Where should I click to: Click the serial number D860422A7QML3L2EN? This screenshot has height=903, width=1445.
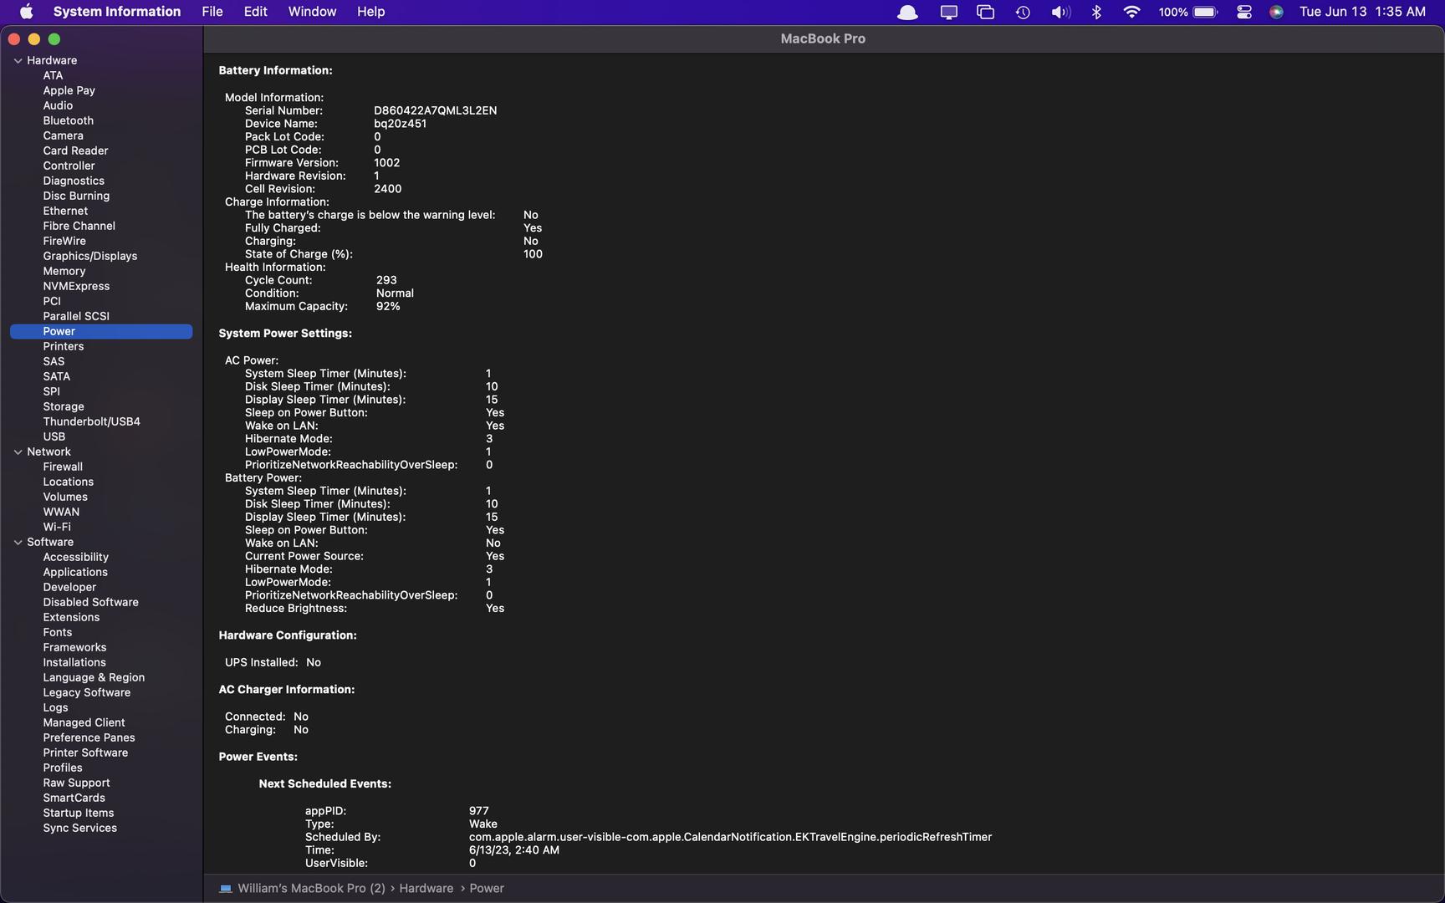point(435,110)
